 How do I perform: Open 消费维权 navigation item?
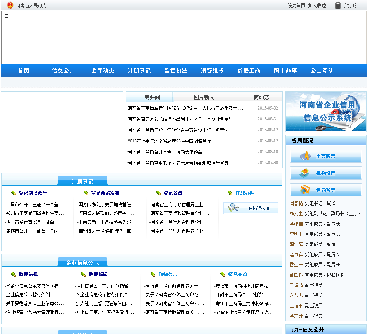tap(212, 70)
